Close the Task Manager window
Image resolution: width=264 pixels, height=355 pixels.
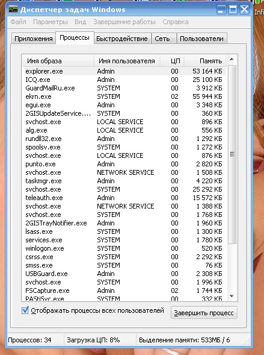244,10
